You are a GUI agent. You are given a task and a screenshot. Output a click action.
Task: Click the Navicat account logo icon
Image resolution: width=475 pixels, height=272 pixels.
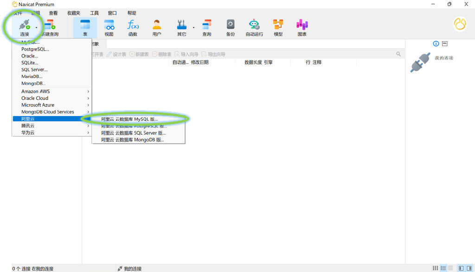tap(460, 24)
